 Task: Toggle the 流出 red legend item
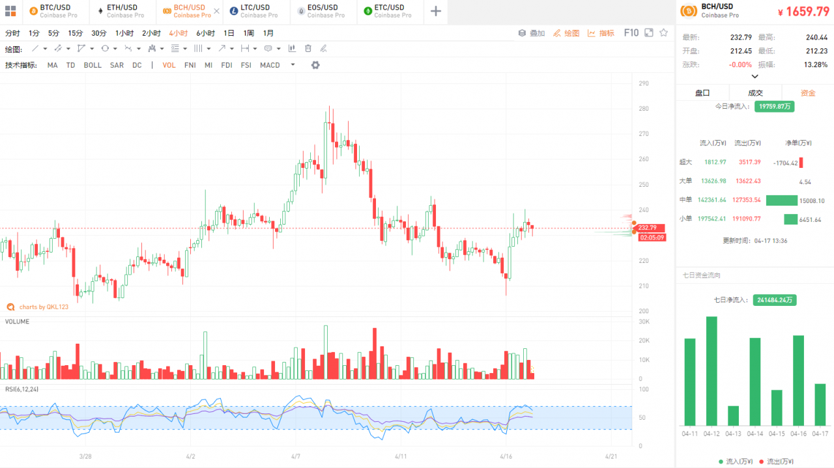(776, 461)
